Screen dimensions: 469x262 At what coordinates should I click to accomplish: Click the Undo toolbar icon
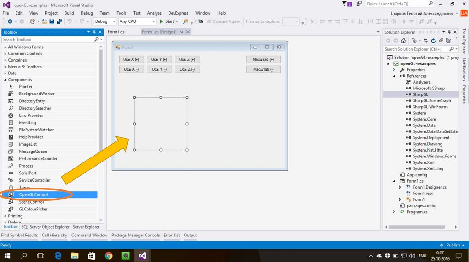coord(70,21)
